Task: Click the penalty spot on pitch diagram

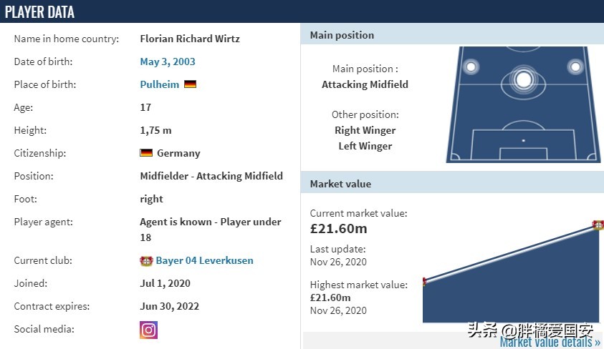Action: (523, 140)
